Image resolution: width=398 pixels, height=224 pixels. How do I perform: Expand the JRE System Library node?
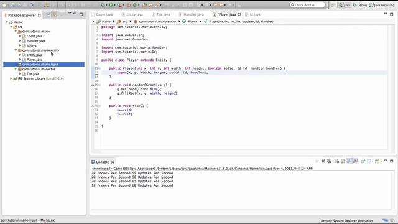(11, 78)
